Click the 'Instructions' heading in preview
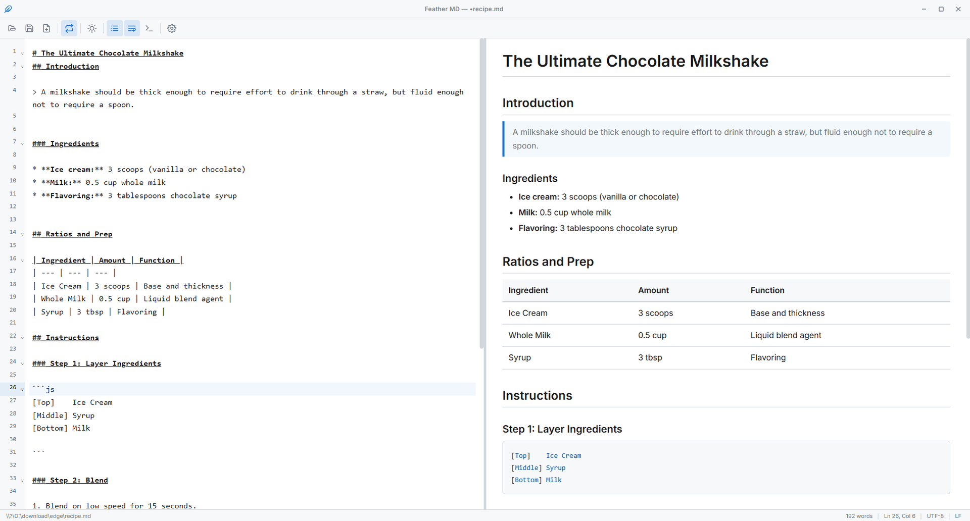The width and height of the screenshot is (970, 521). pyautogui.click(x=537, y=396)
